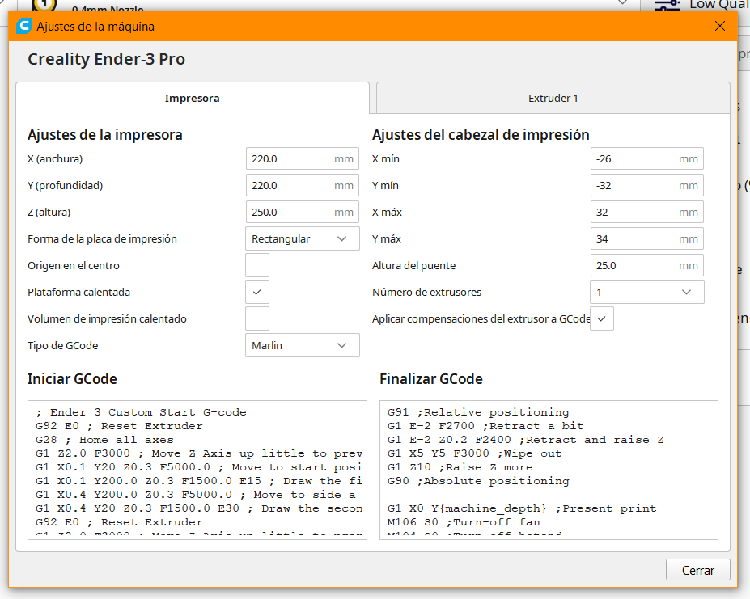Edit the Y máx value field
Image resolution: width=750 pixels, height=599 pixels.
click(x=646, y=238)
